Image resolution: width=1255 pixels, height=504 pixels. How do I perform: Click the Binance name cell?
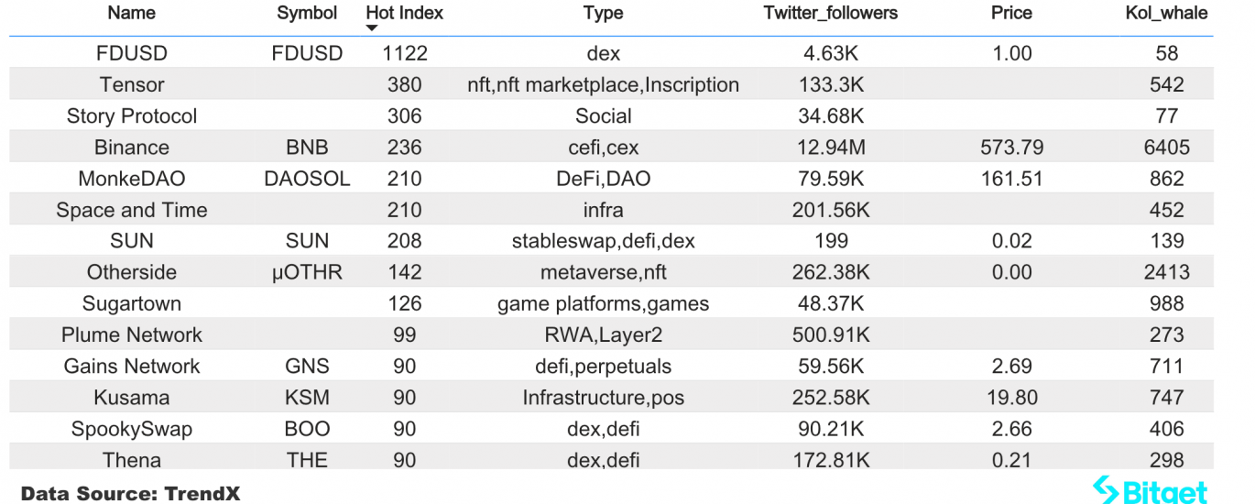(132, 148)
